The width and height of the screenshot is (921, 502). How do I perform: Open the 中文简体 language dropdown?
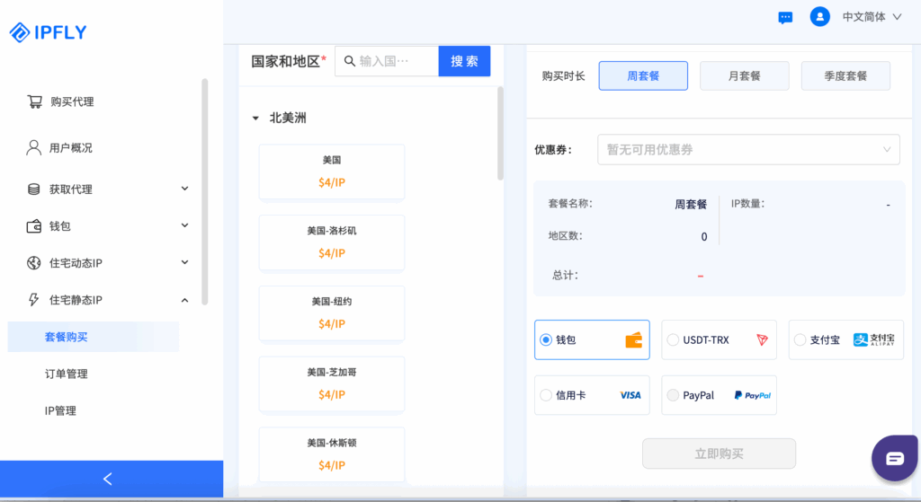tap(872, 17)
